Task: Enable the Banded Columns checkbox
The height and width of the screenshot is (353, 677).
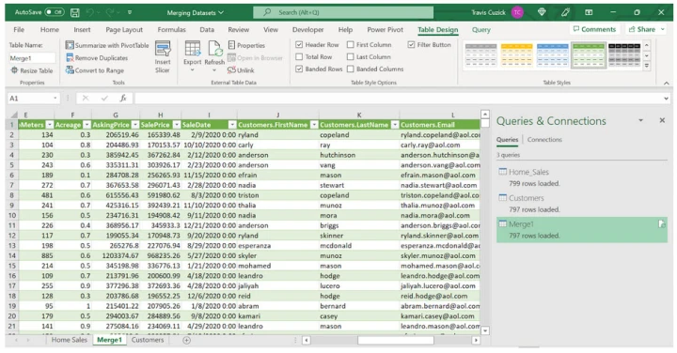Action: pos(350,69)
